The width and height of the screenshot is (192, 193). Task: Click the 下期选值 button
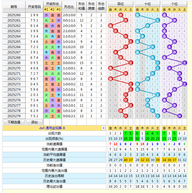coord(14,122)
